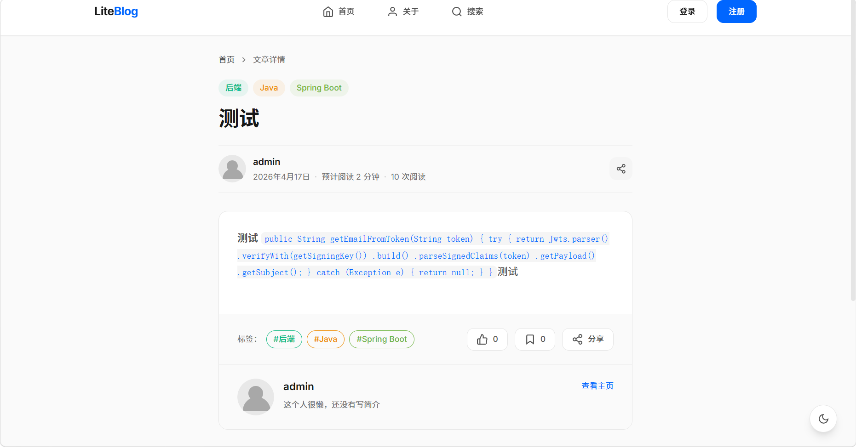Image resolution: width=856 pixels, height=448 pixels.
Task: Click the search magnifier icon in navbar
Action: [456, 11]
